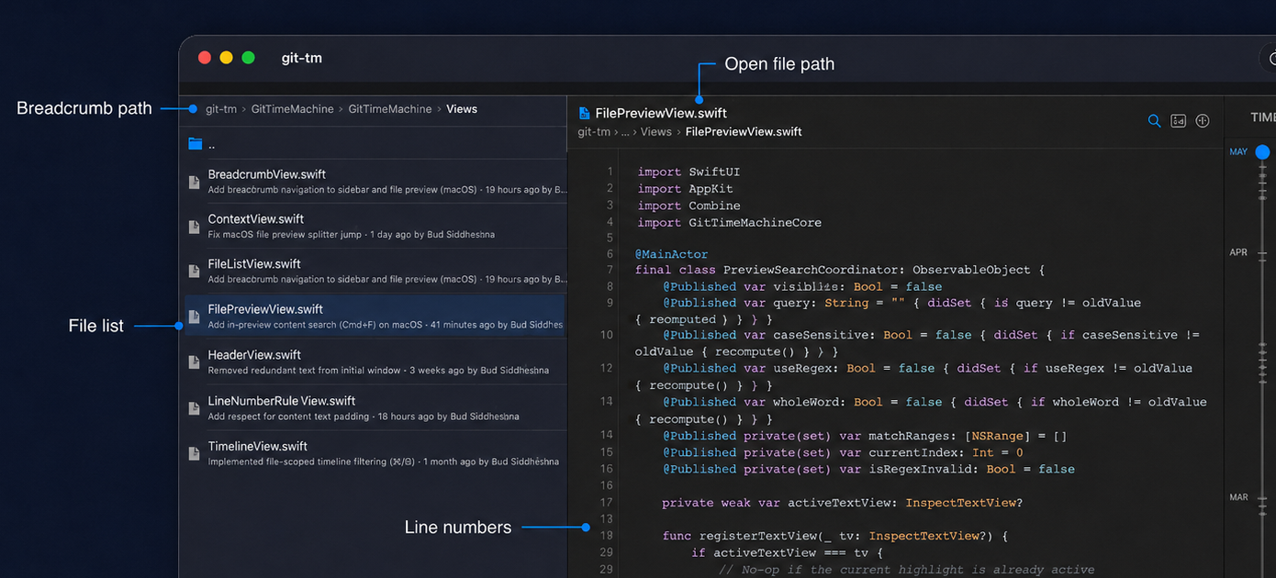
Task: Click the Views breadcrumb in the sidebar path
Action: [x=462, y=109]
